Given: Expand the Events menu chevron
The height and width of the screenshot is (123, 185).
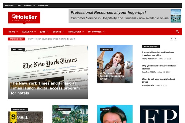Looking at the screenshot, I should coord(63,32).
